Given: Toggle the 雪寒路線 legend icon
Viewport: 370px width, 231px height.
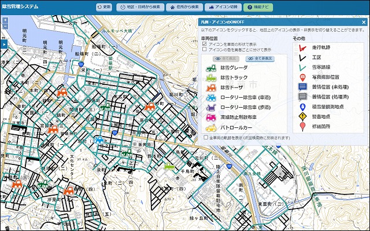Looking at the screenshot, I should (x=302, y=68).
